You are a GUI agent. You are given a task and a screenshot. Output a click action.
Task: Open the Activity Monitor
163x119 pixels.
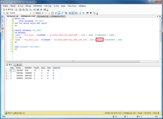(x=45, y=10)
